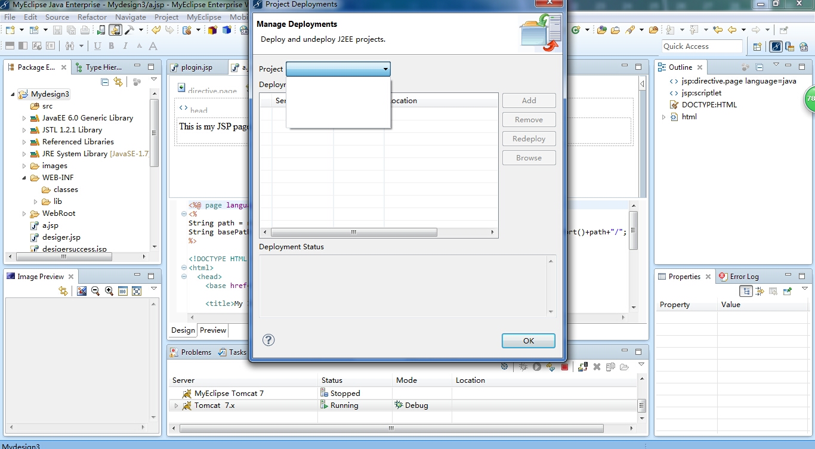This screenshot has width=815, height=449.
Task: Toggle Show Categories in Properties view
Action: [746, 291]
